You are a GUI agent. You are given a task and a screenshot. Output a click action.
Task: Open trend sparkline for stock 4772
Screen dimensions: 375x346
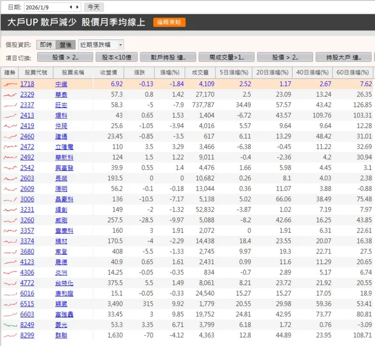pos(10,283)
